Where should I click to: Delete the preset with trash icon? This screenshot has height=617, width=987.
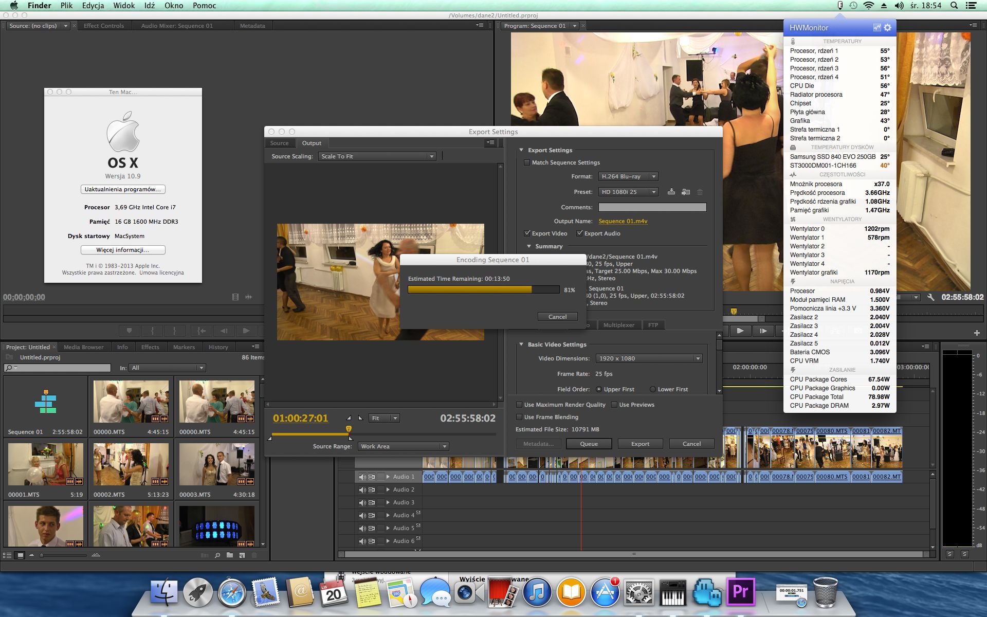(700, 192)
